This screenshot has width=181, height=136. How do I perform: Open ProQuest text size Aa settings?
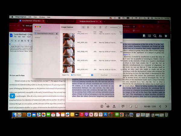[x=160, y=36]
